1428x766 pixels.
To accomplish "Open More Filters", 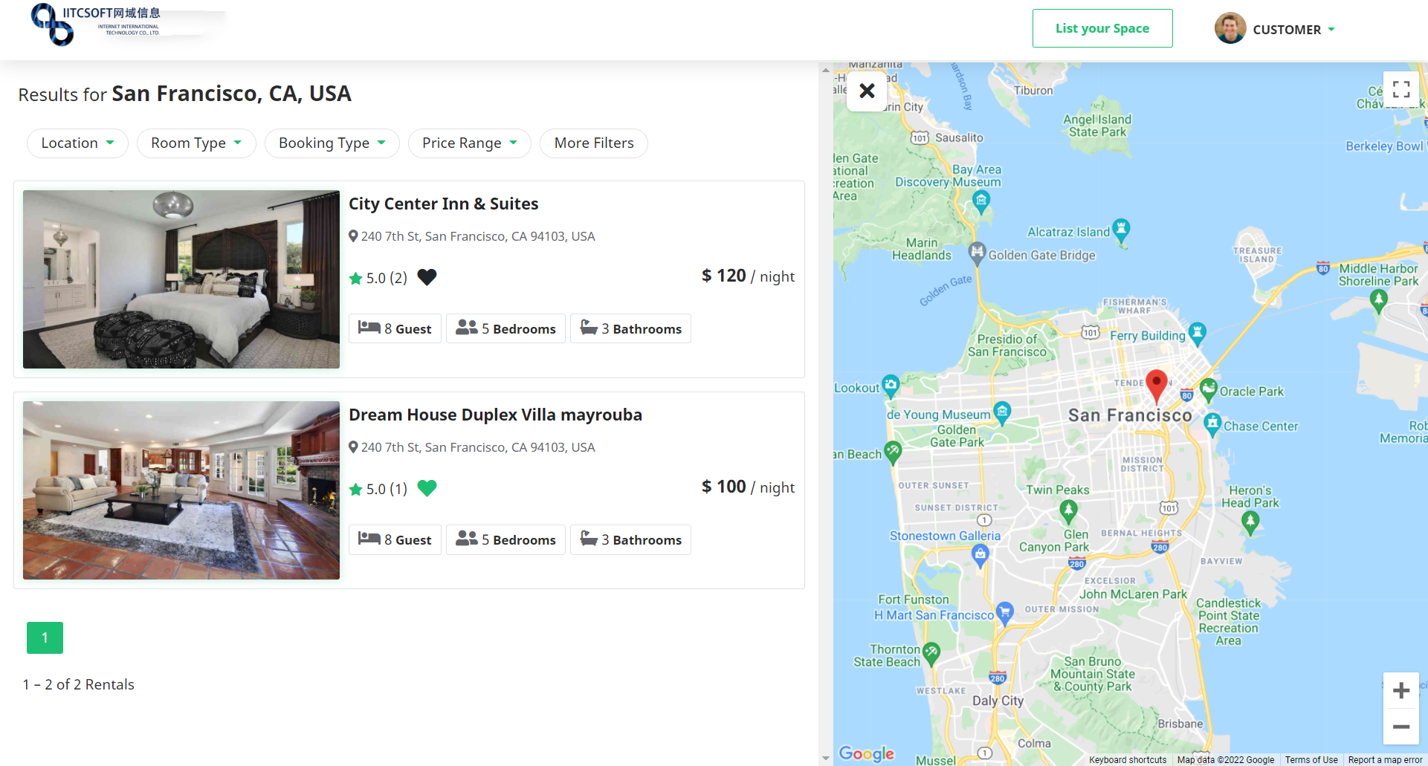I will (594, 143).
